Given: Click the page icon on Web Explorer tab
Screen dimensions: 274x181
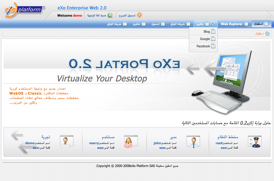Looking at the screenshot, I should [246, 24].
